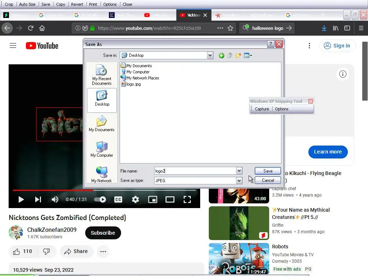Open the YouTube guide hamburger menu
This screenshot has height=276, width=368.
click(13, 46)
